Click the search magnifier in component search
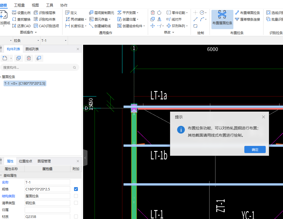 (x=74, y=67)
